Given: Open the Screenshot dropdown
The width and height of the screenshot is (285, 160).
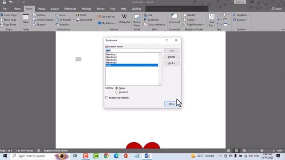Looking at the screenshot, I should (85, 20).
